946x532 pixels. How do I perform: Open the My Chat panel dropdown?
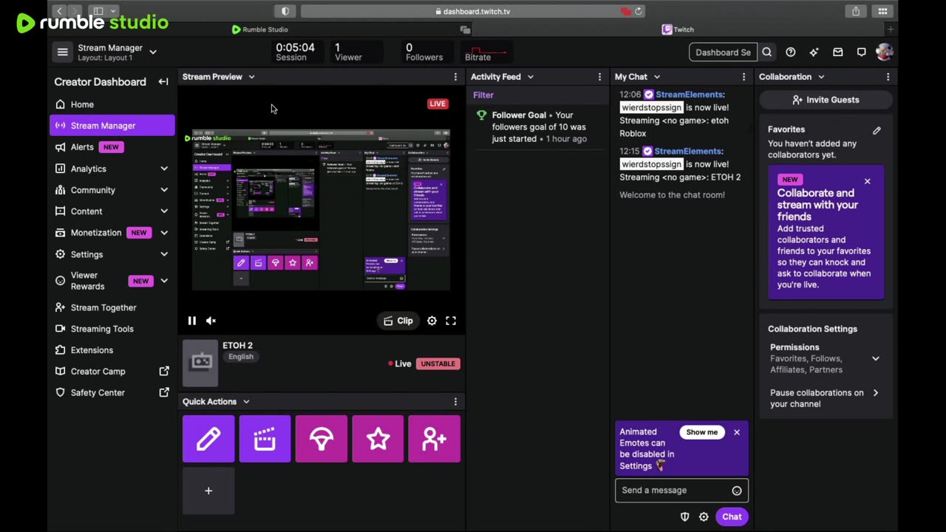click(x=656, y=77)
